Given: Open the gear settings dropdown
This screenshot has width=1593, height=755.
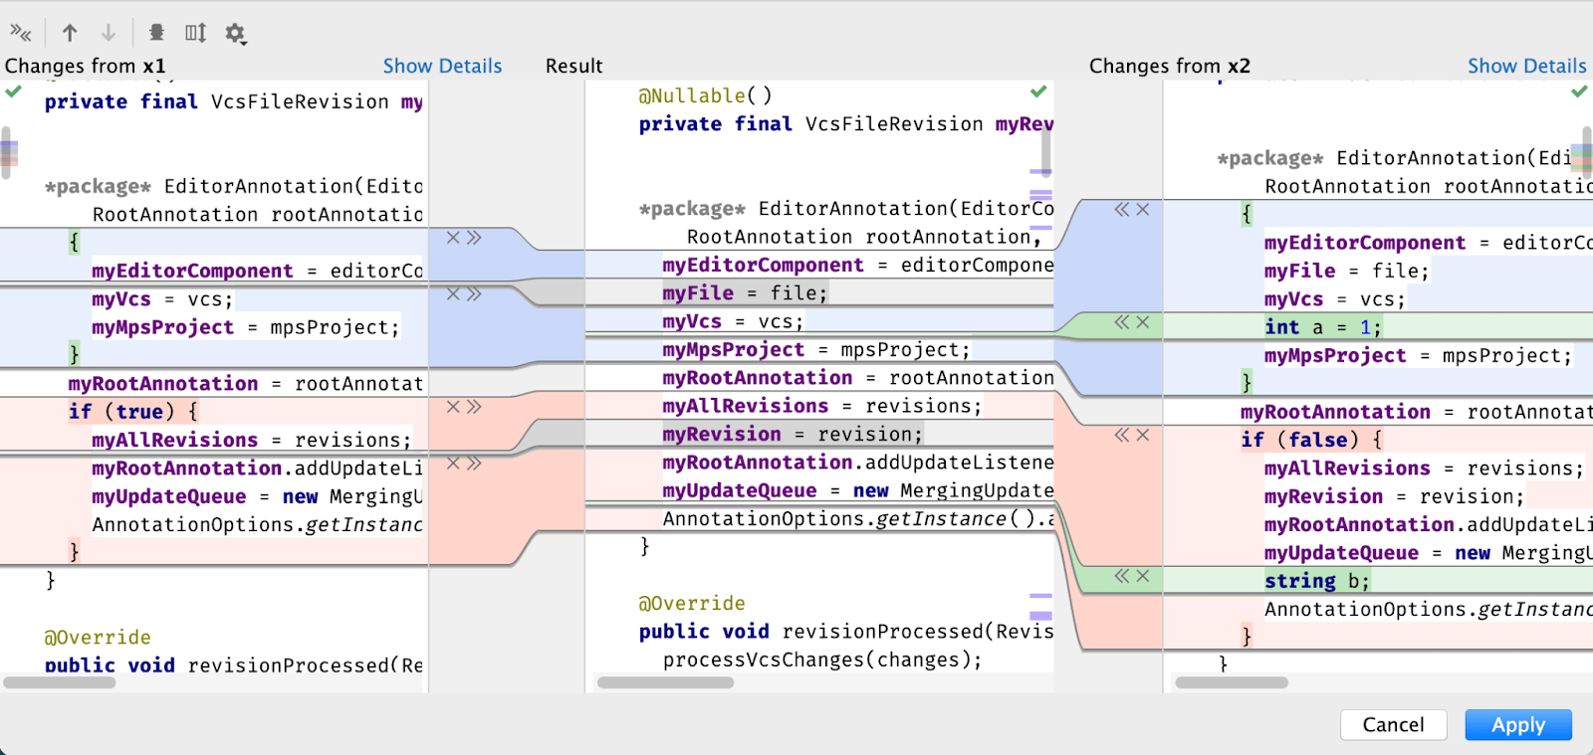Looking at the screenshot, I should [x=235, y=34].
